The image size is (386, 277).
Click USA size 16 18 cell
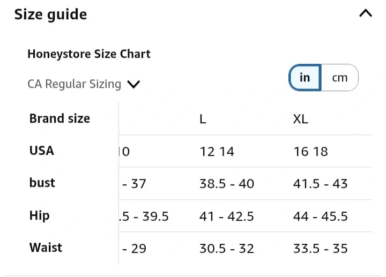coord(310,152)
